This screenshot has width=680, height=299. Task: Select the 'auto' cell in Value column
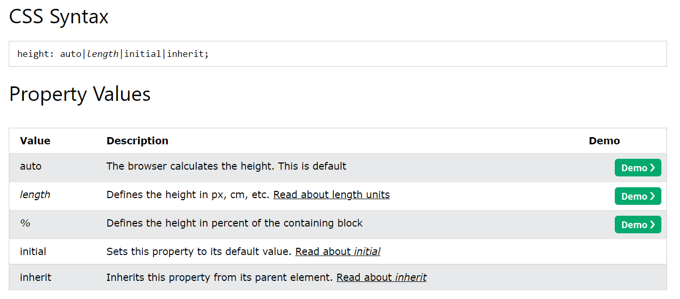coord(31,167)
